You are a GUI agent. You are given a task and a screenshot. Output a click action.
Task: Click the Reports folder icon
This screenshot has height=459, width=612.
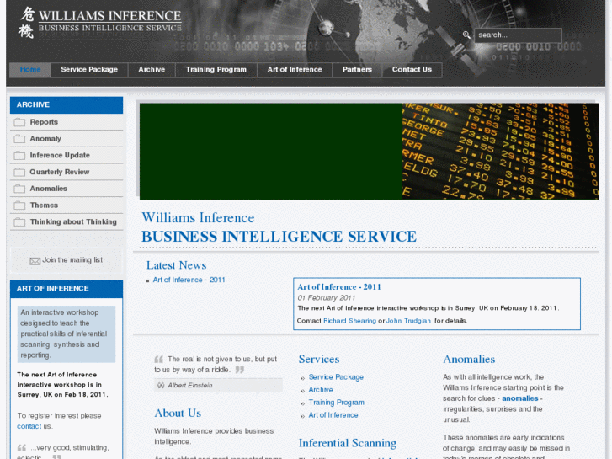click(x=19, y=122)
